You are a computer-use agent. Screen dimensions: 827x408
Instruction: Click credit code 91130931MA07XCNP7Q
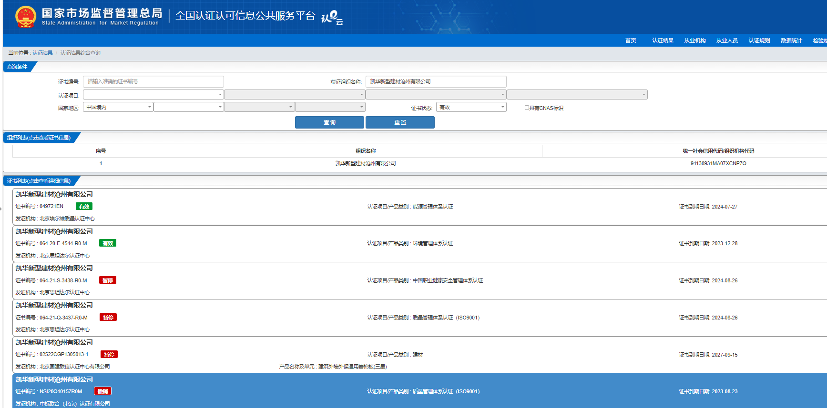[x=718, y=163]
